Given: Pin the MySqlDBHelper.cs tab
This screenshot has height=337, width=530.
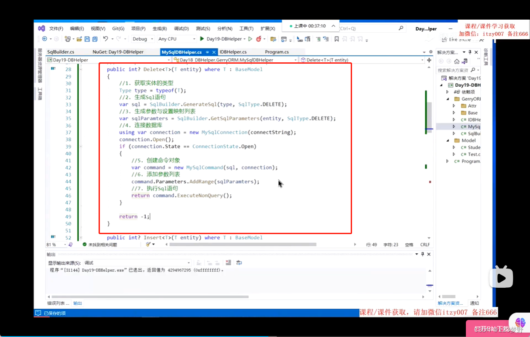Looking at the screenshot, I should pyautogui.click(x=208, y=52).
